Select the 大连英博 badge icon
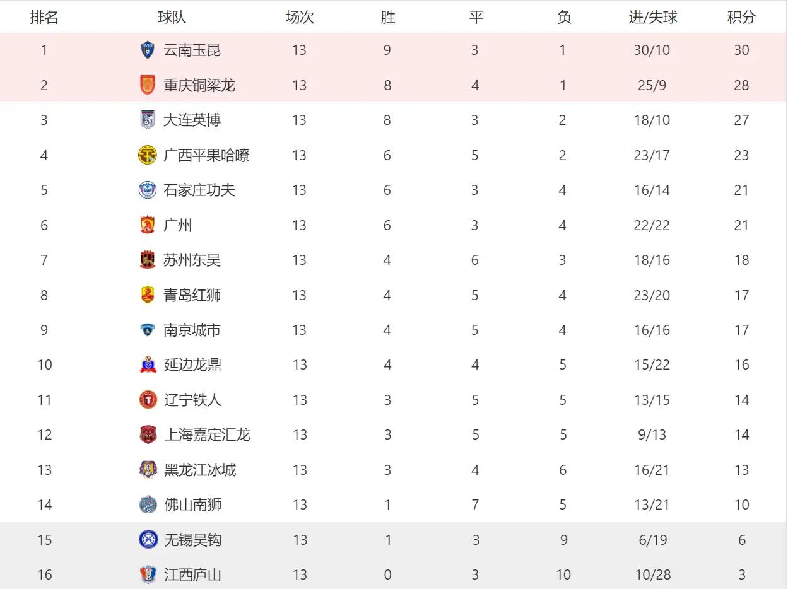Image resolution: width=788 pixels, height=589 pixels. (x=148, y=120)
